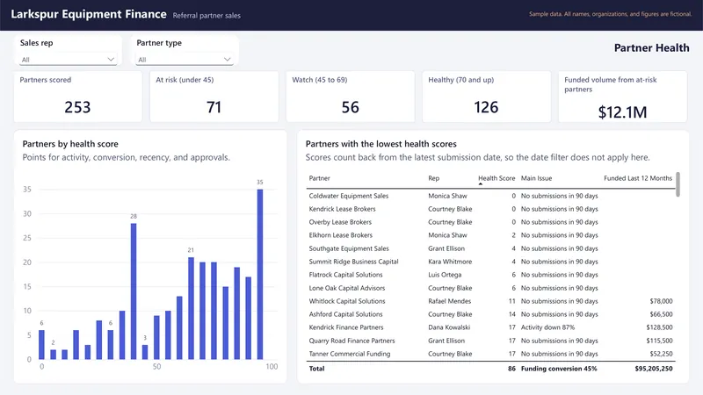Sort table by Rep column header
This screenshot has width=703, height=395.
433,178
